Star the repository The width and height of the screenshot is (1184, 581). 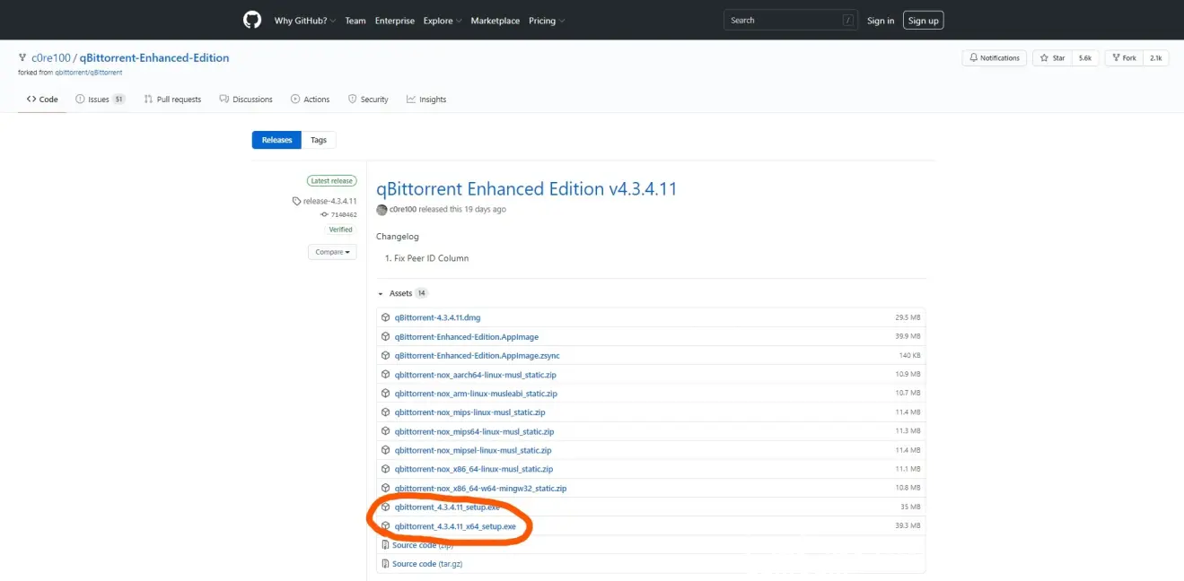coord(1051,58)
